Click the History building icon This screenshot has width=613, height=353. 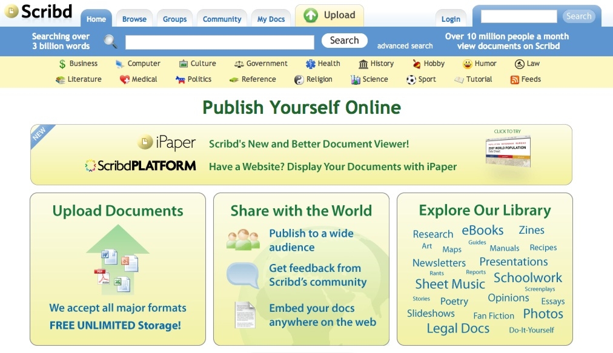[363, 64]
